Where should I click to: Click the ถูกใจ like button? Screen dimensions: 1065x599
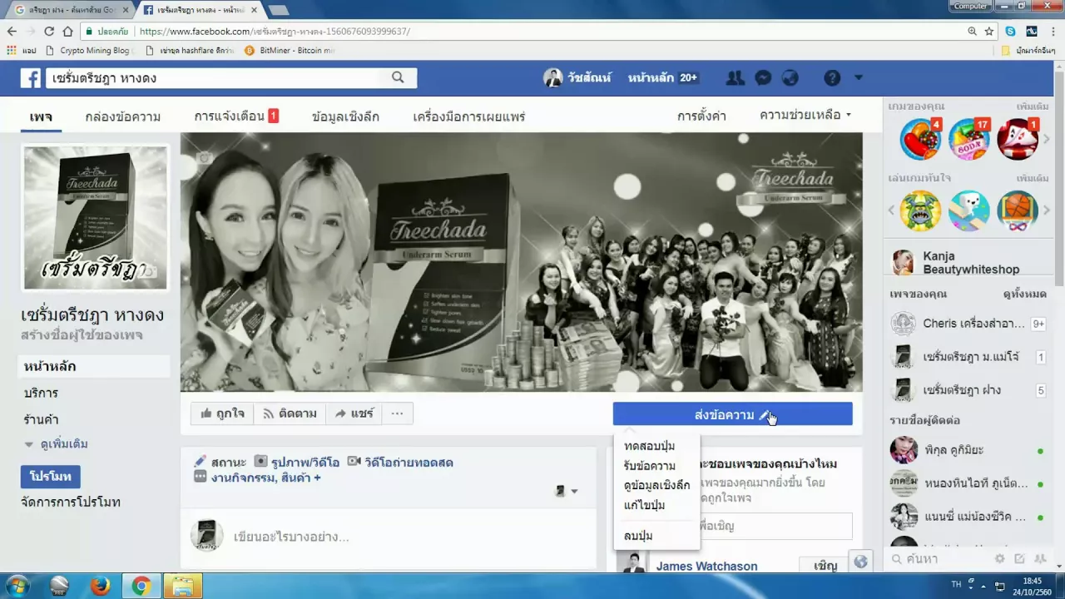[x=222, y=413]
